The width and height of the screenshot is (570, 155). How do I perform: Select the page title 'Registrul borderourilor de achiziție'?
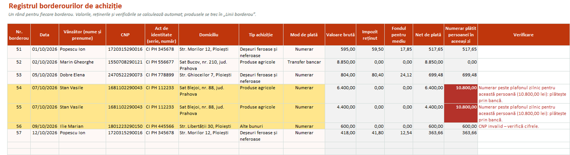click(x=65, y=6)
